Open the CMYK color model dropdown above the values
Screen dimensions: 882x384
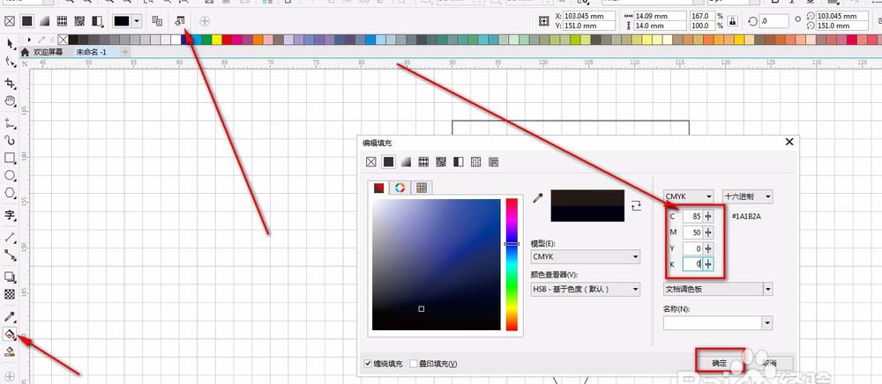pyautogui.click(x=689, y=196)
